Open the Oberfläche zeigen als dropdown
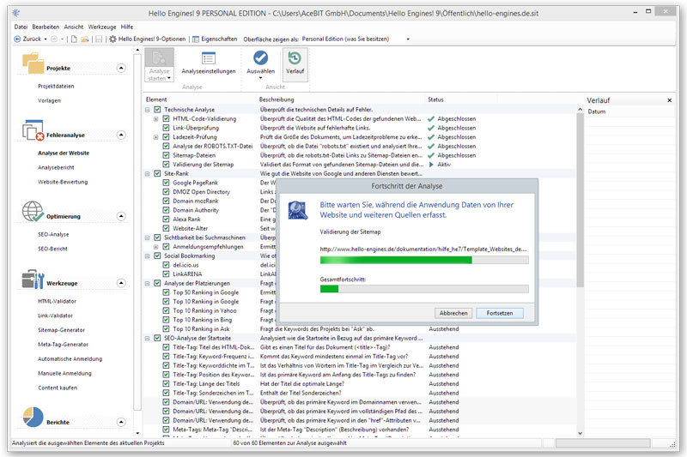This screenshot has width=687, height=457. (x=408, y=39)
